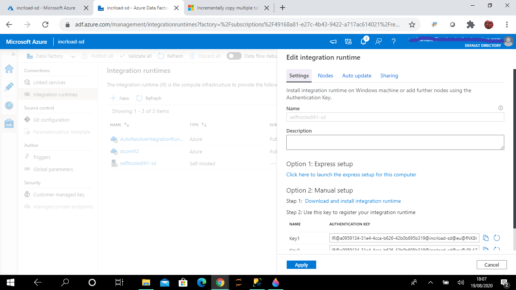Screen dimensions: 516x290
Task: Copy the Key1 authentication key
Action: pos(486,238)
